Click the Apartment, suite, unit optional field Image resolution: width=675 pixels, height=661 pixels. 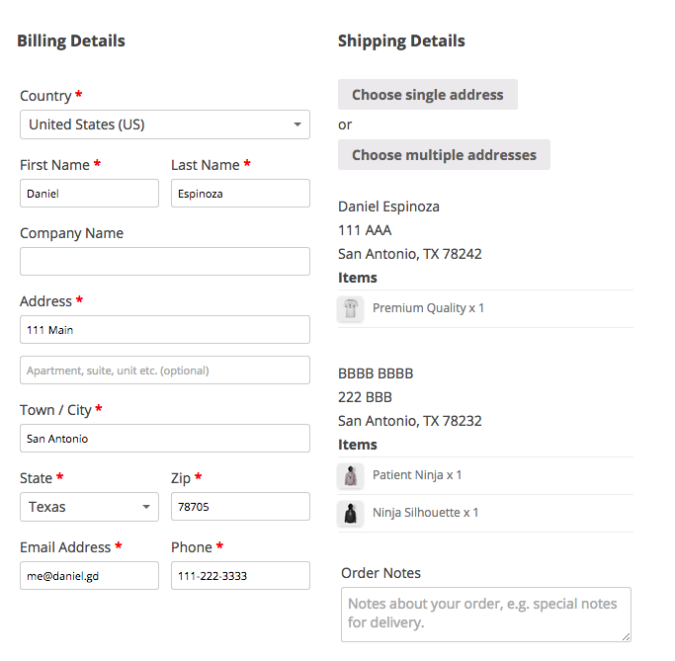pos(164,371)
